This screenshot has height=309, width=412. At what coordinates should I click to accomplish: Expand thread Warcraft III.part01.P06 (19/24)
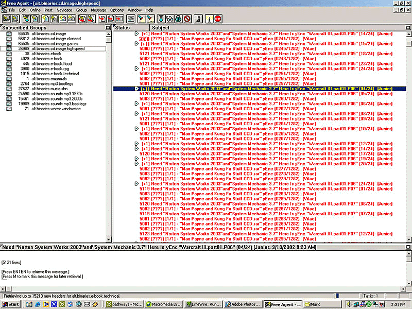point(136,159)
